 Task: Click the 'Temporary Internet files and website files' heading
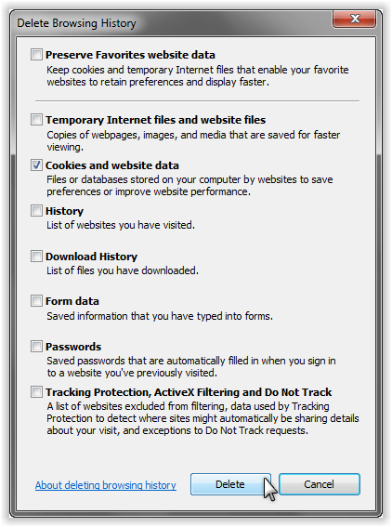[155, 120]
